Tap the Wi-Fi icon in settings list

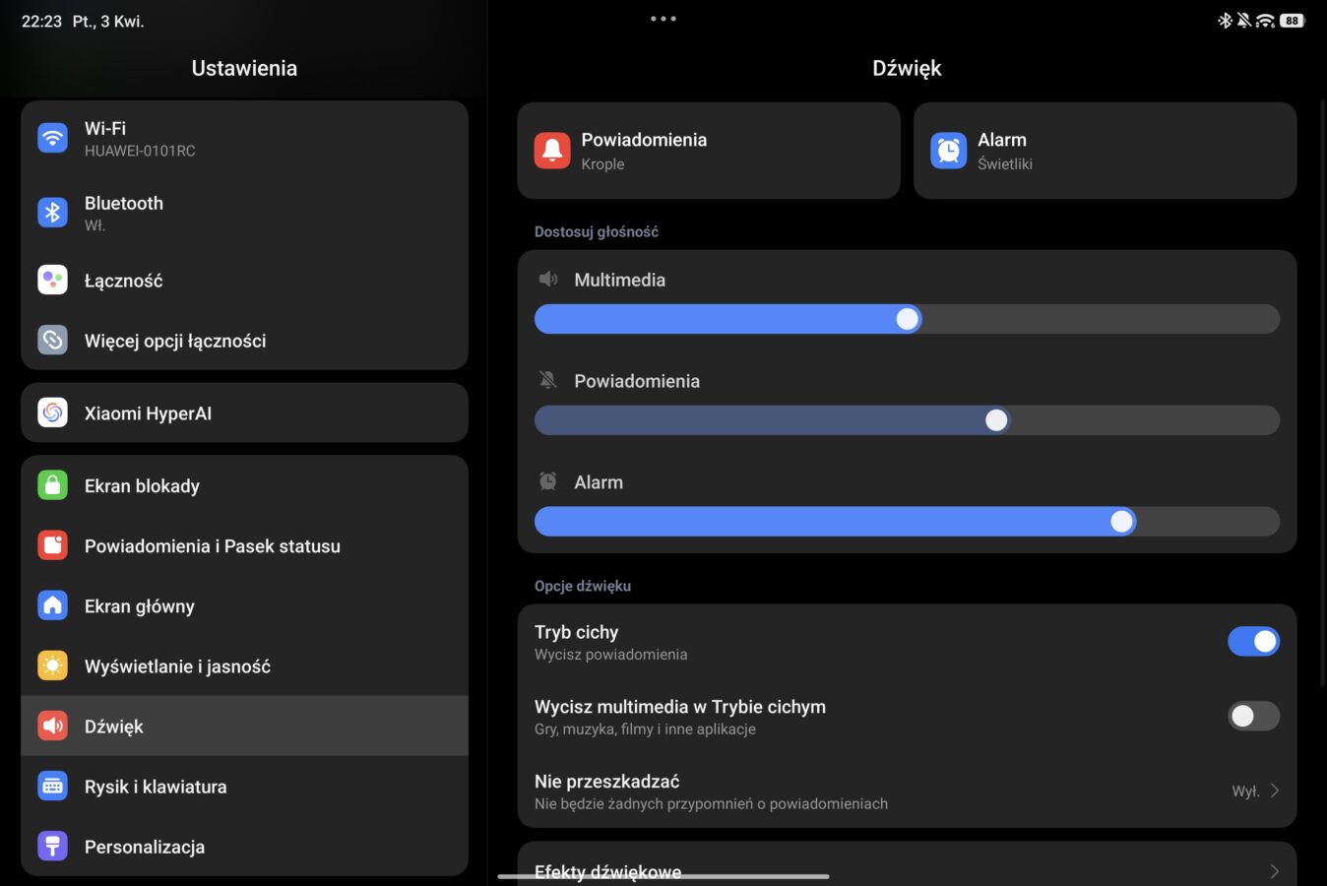52,138
